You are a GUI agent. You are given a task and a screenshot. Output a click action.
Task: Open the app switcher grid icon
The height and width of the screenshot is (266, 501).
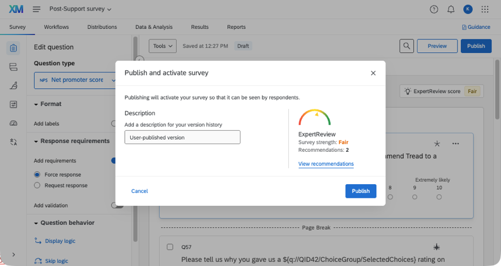pyautogui.click(x=485, y=9)
